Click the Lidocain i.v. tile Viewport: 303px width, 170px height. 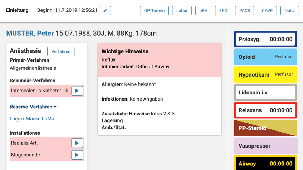[x=265, y=93]
